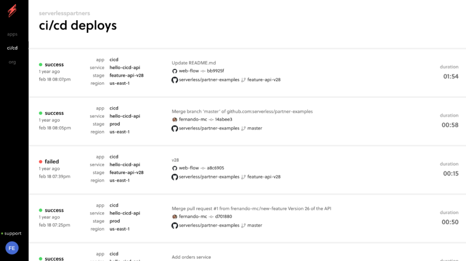
Task: Click the commit icon before d701880
Action: pos(211,217)
